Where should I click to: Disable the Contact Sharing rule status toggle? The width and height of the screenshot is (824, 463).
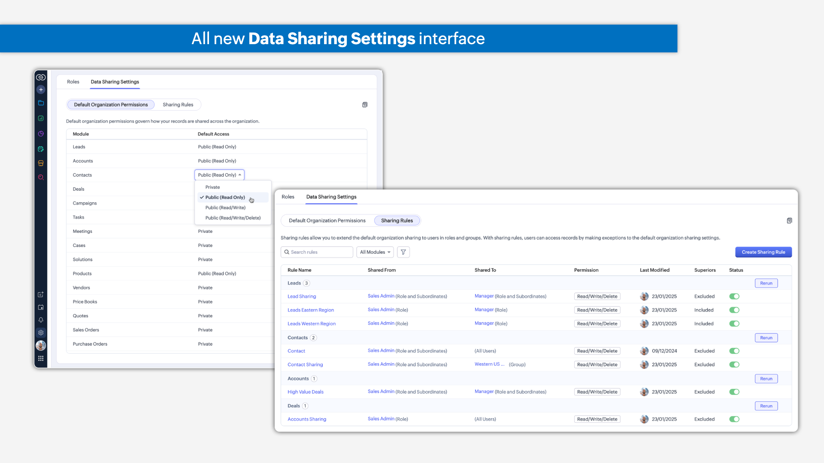tap(734, 364)
